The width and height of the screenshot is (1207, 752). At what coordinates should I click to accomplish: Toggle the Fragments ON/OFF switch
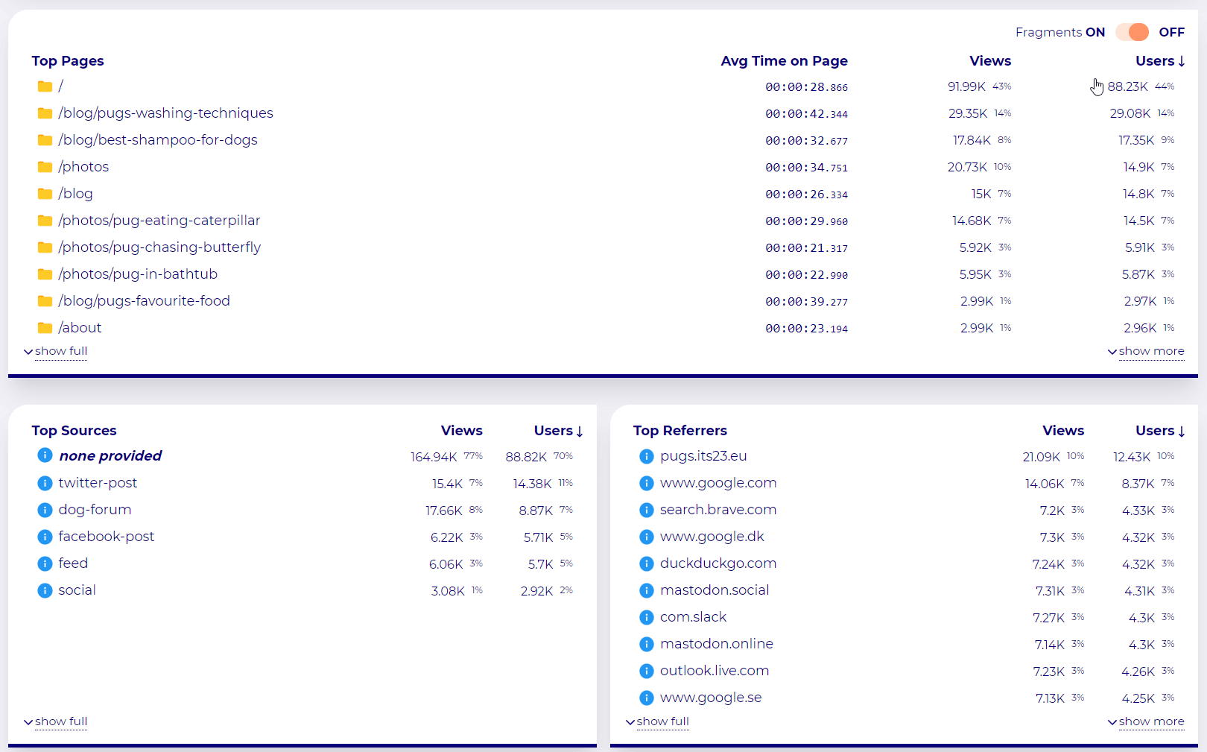click(1132, 32)
